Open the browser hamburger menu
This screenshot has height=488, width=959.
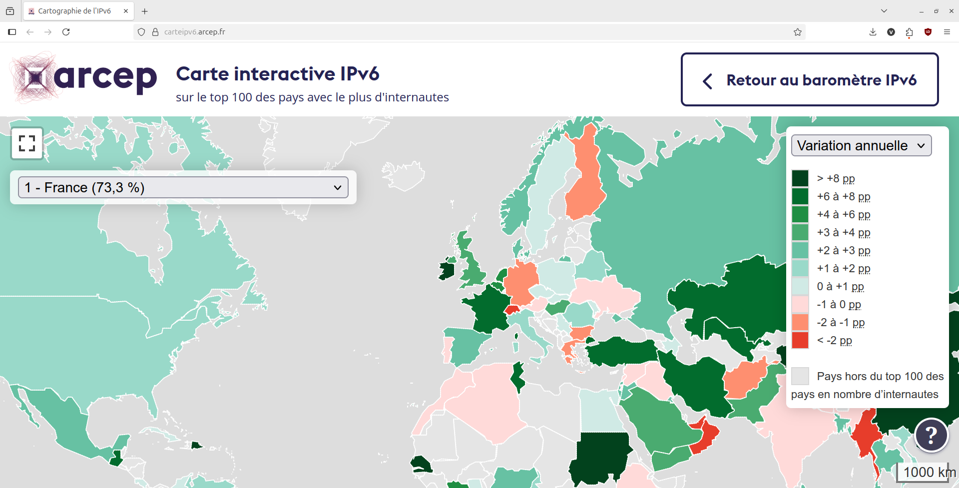948,31
